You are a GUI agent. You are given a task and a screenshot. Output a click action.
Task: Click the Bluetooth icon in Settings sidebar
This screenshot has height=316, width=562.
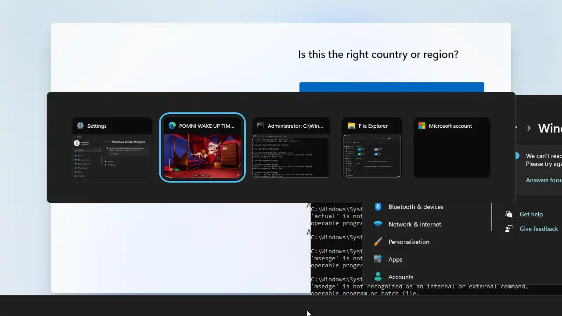378,207
